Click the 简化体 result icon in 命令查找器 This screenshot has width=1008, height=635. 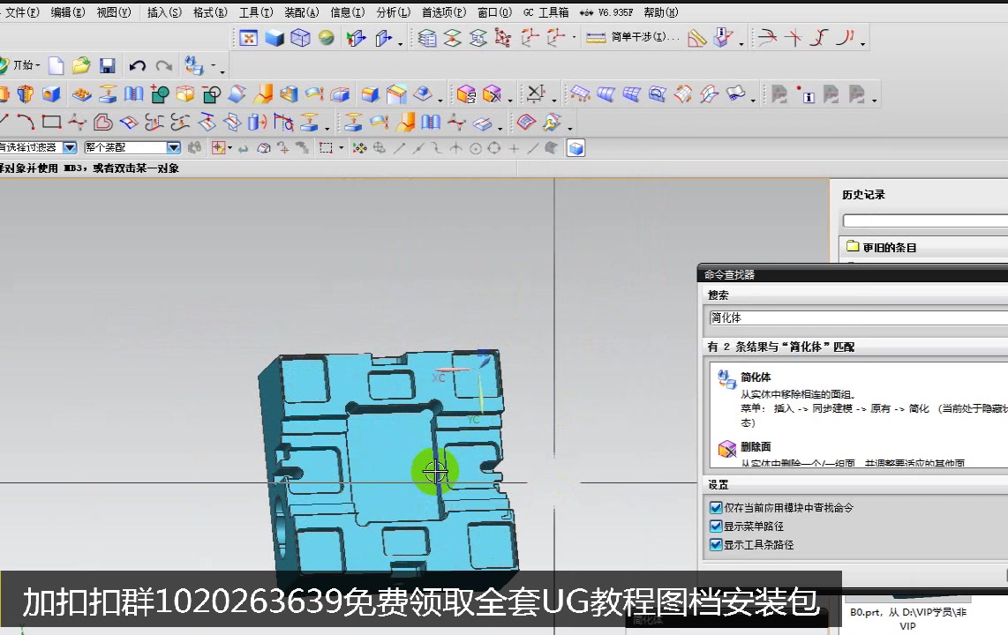(726, 378)
